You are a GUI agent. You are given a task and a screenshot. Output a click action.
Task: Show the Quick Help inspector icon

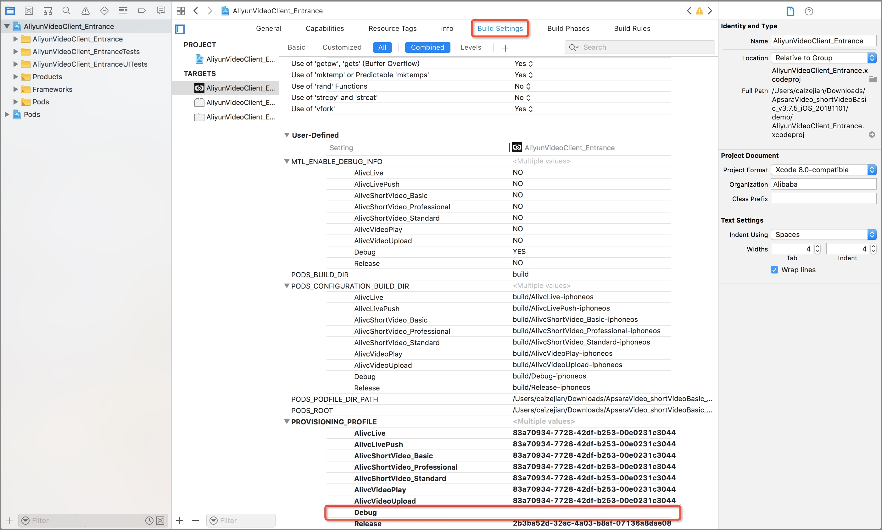click(809, 11)
